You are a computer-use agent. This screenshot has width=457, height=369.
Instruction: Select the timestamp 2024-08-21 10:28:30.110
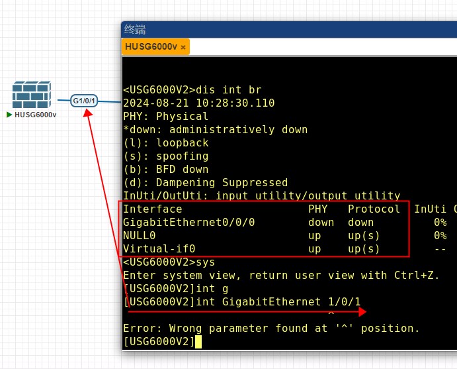pos(199,103)
